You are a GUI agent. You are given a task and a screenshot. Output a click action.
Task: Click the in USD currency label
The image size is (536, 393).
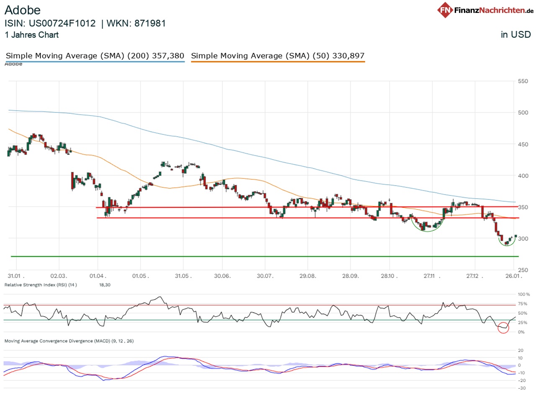coord(515,34)
